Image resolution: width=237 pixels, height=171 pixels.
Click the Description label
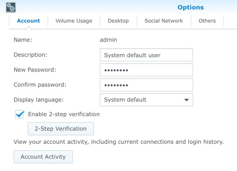point(30,55)
